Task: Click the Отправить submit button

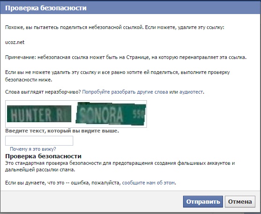Action: 203,201
